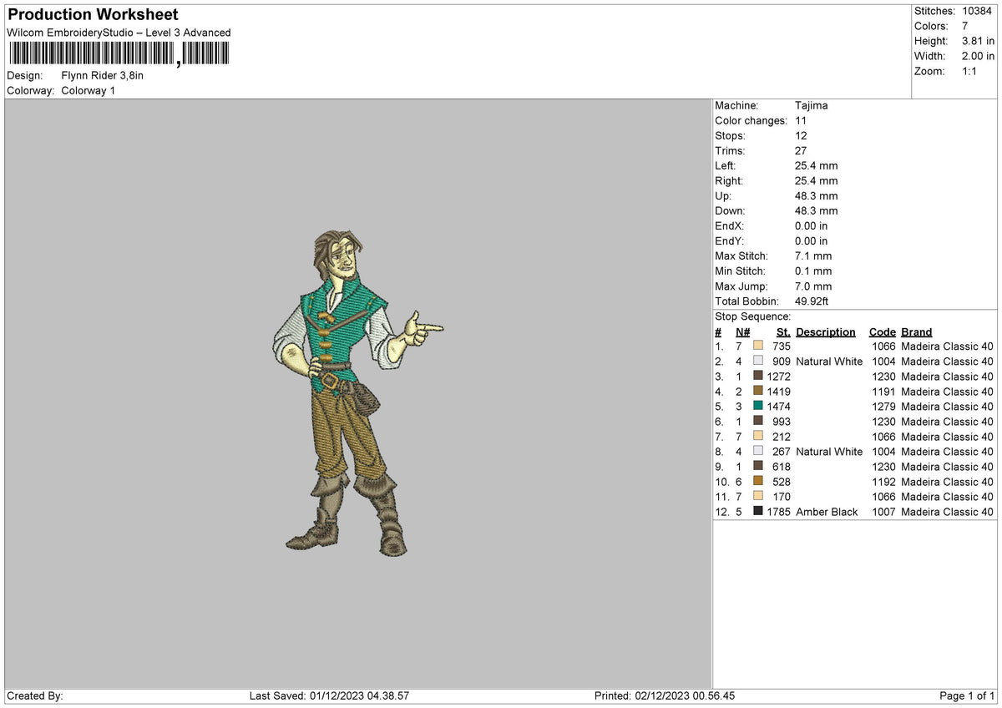Click the stitch count 735 in row 1

pyautogui.click(x=782, y=346)
